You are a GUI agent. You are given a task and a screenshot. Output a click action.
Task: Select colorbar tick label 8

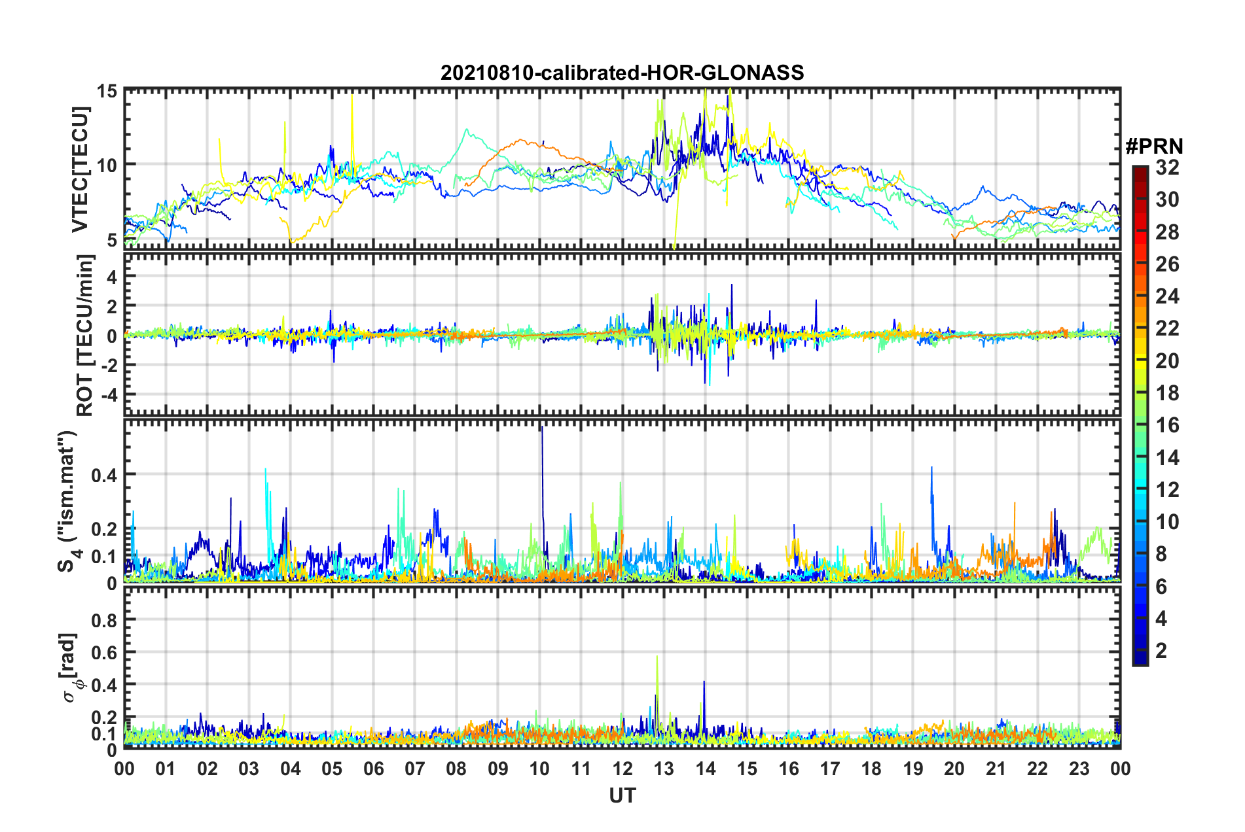click(x=1161, y=554)
